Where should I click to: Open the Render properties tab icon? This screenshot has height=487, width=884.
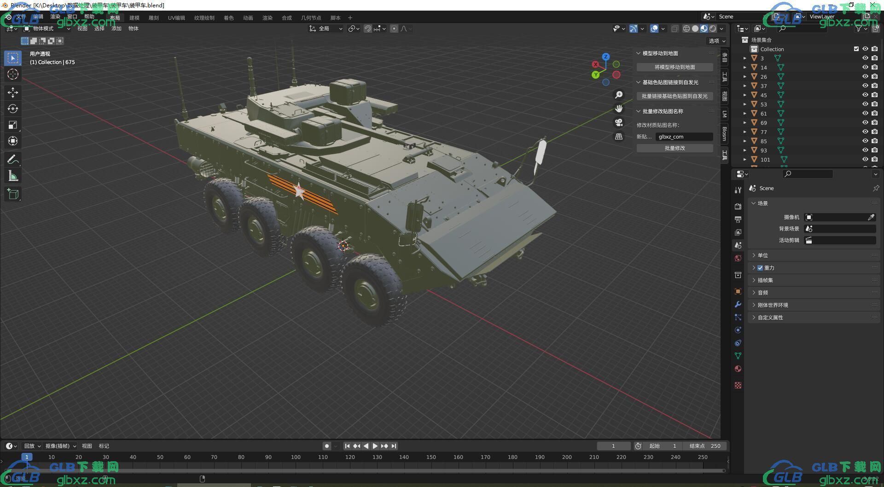738,206
